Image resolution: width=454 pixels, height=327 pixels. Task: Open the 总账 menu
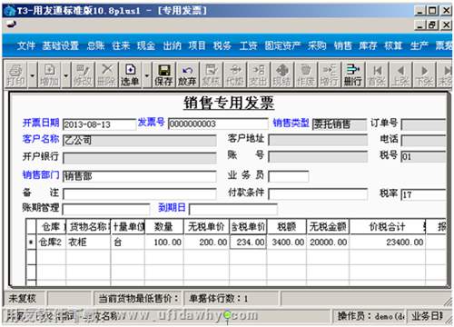95,45
